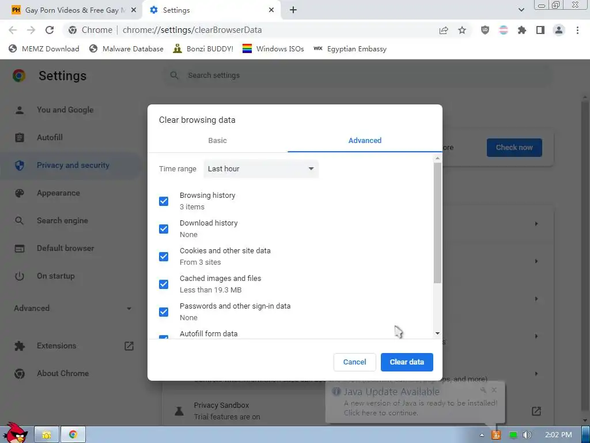Screen dimensions: 590x443
Task: Open the uBlock Origin shield extension
Action: [485, 30]
